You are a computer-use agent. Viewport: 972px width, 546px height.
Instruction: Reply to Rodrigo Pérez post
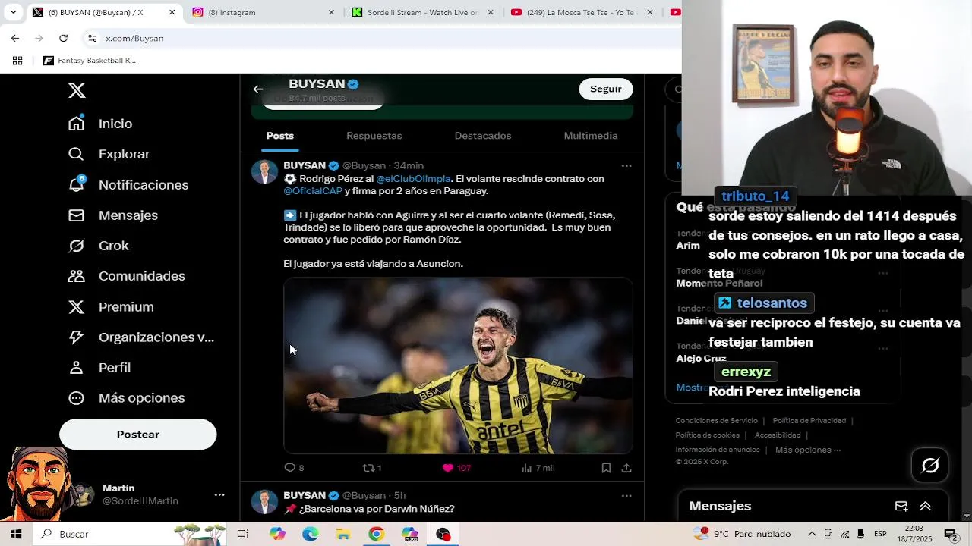click(x=289, y=468)
